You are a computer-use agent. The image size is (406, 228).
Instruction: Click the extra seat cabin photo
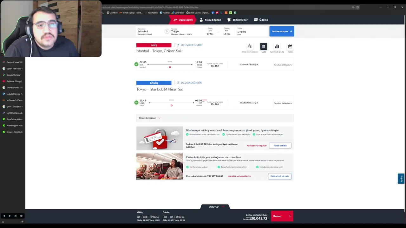click(160, 167)
